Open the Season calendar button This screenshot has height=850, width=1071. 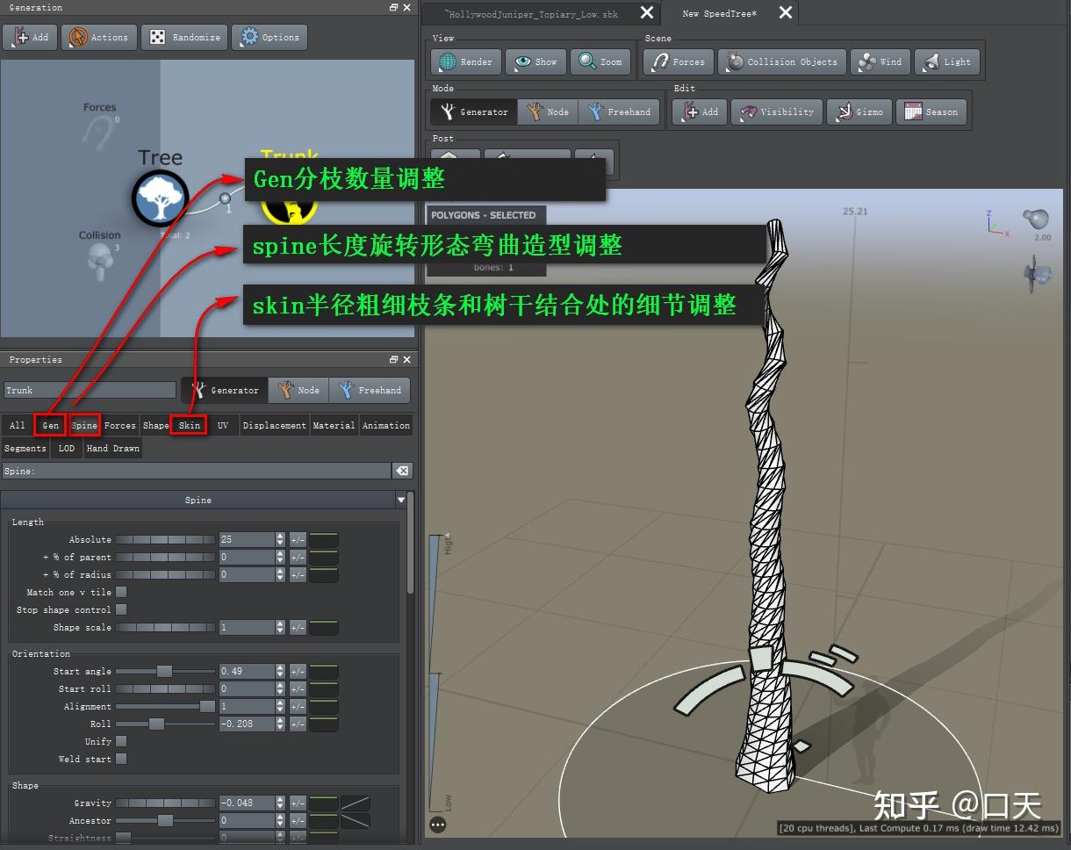coord(931,112)
